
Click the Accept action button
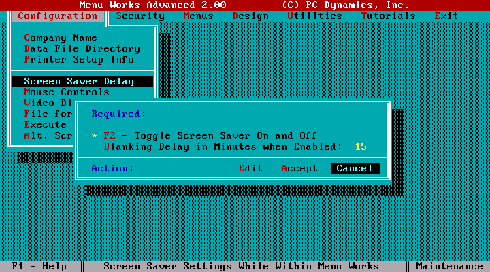click(x=299, y=169)
